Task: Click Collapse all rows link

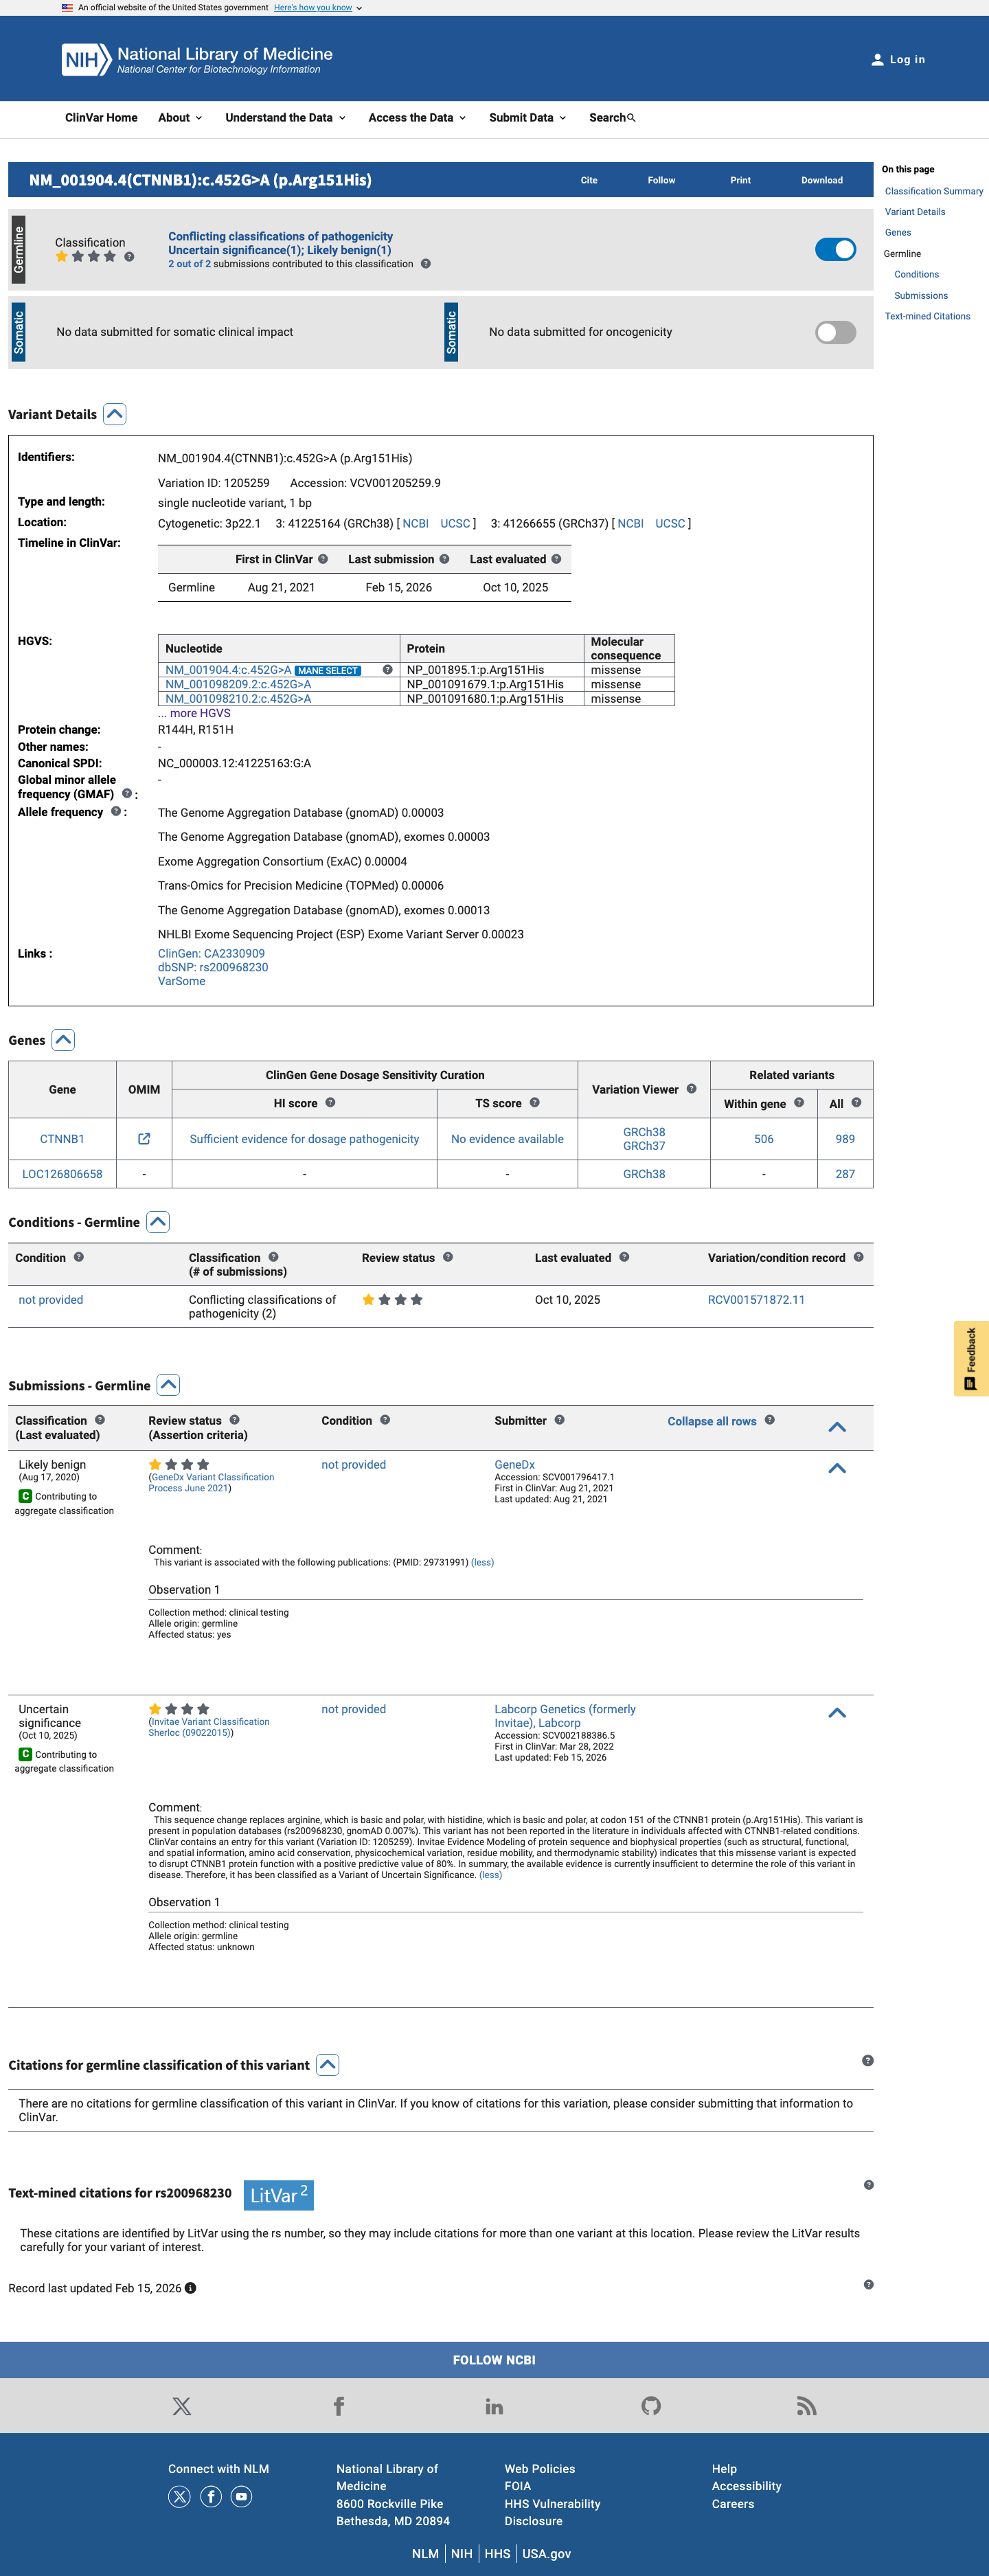Action: pyautogui.click(x=712, y=1421)
